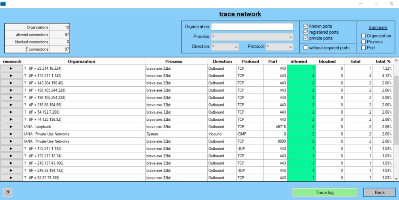Viewport: 399px width, 200px height.
Task: Sort by Port column header
Action: [273, 61]
